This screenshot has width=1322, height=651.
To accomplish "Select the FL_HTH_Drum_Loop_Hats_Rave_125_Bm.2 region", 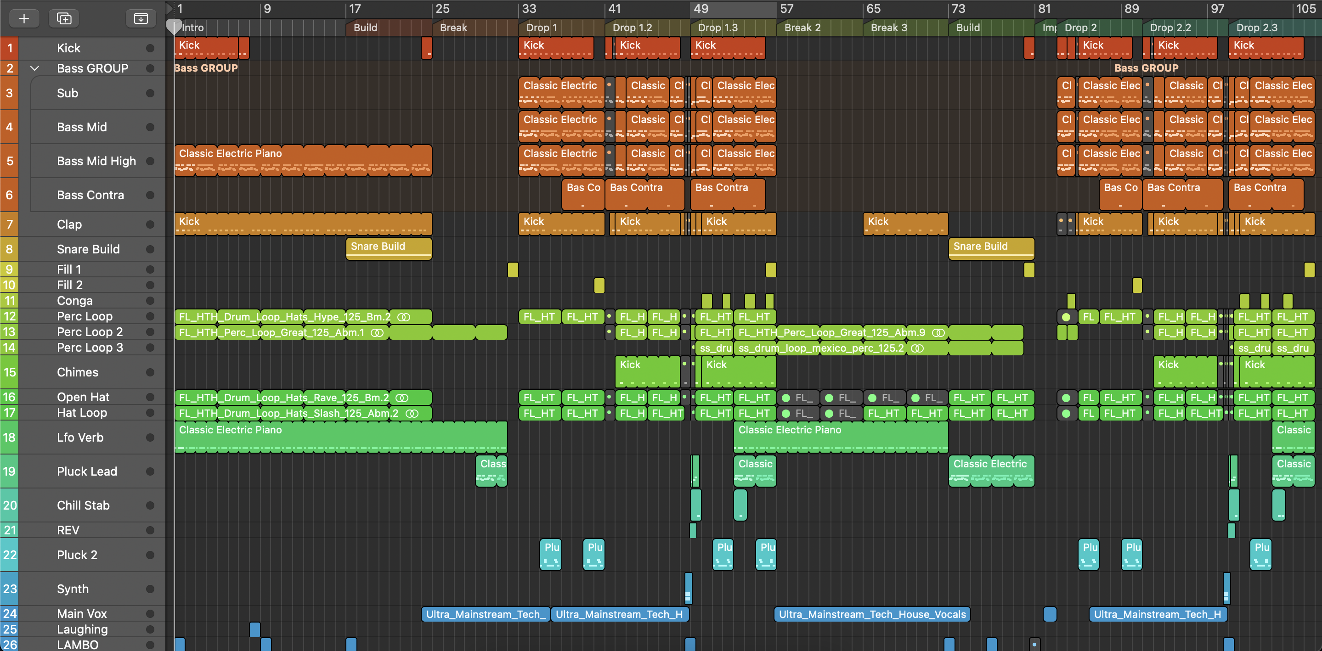I will (303, 398).
